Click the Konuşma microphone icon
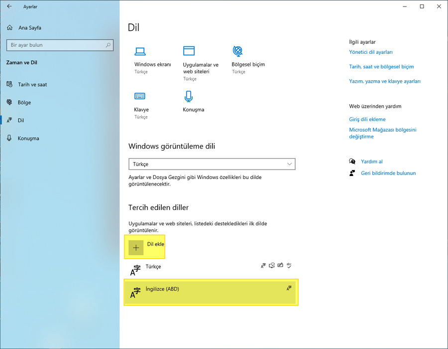Screen dimensions: 448x349 (x=188, y=96)
